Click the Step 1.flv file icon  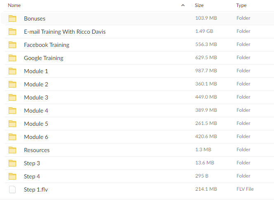12,189
